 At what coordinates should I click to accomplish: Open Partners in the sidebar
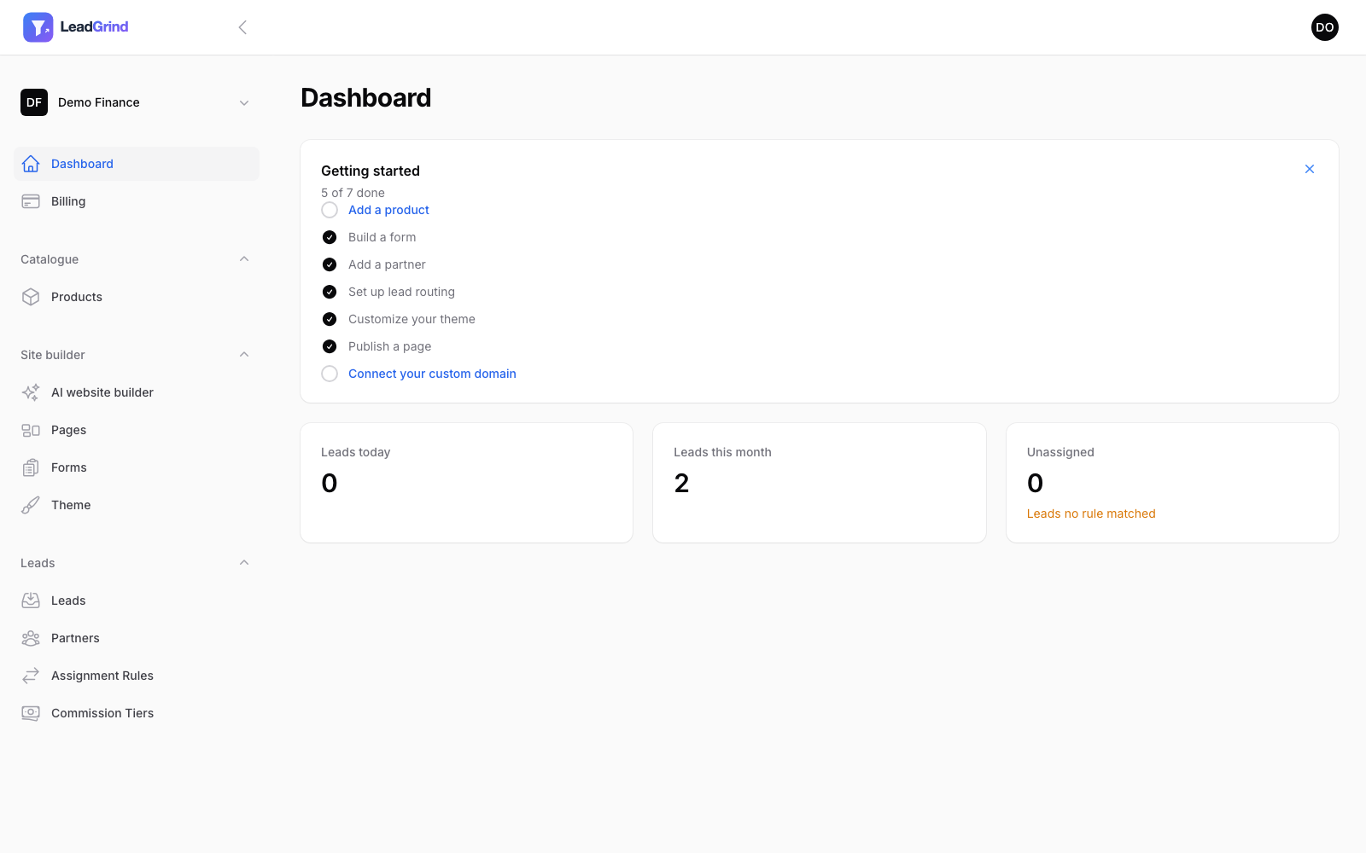[137, 638]
